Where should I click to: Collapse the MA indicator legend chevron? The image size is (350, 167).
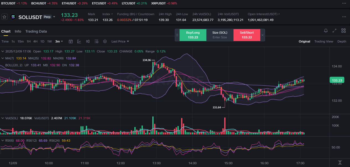(x=3, y=58)
